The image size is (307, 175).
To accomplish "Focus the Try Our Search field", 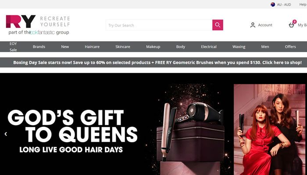I will [x=159, y=25].
